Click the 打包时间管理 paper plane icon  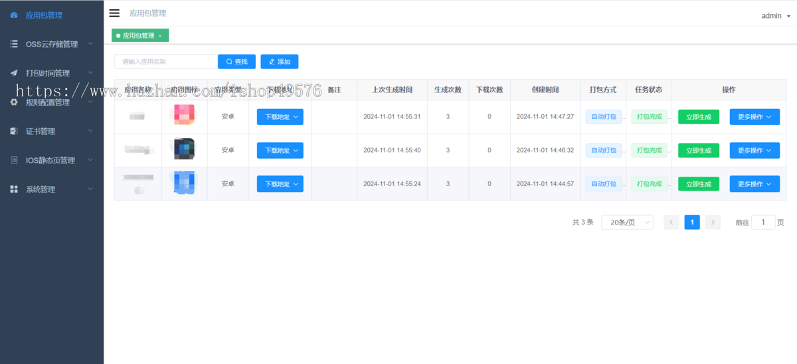pyautogui.click(x=14, y=73)
